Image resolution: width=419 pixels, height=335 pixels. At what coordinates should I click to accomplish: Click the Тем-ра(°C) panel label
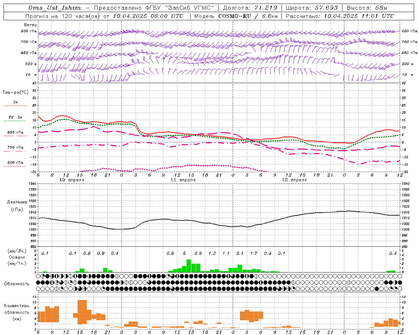[x=15, y=93]
